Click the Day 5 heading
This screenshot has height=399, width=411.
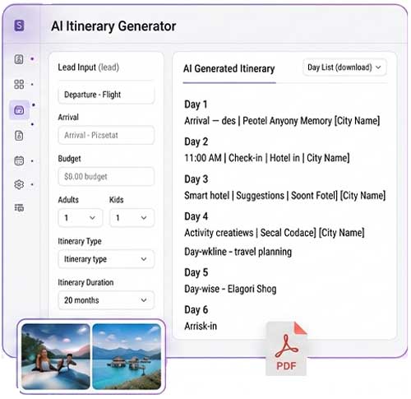pyautogui.click(x=196, y=272)
